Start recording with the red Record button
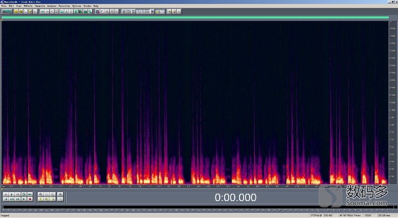The width and height of the screenshot is (398, 218). click(x=30, y=199)
